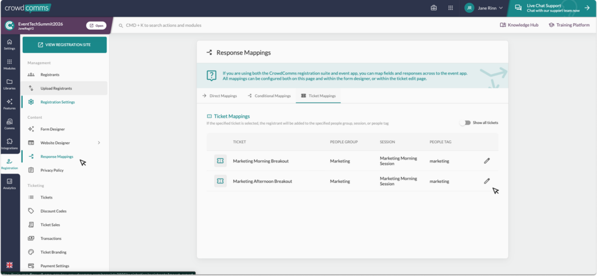This screenshot has width=597, height=276.
Task: Go to Settings in left rail
Action: pos(9,44)
